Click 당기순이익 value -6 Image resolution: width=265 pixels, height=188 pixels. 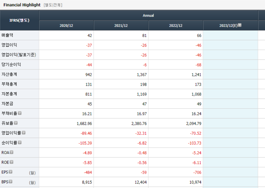pos(145,65)
